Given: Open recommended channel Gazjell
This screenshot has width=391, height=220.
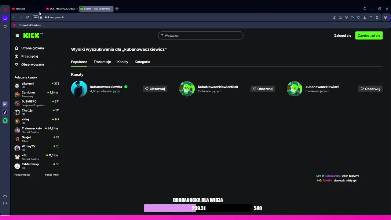Looking at the screenshot, I should coord(37,139).
